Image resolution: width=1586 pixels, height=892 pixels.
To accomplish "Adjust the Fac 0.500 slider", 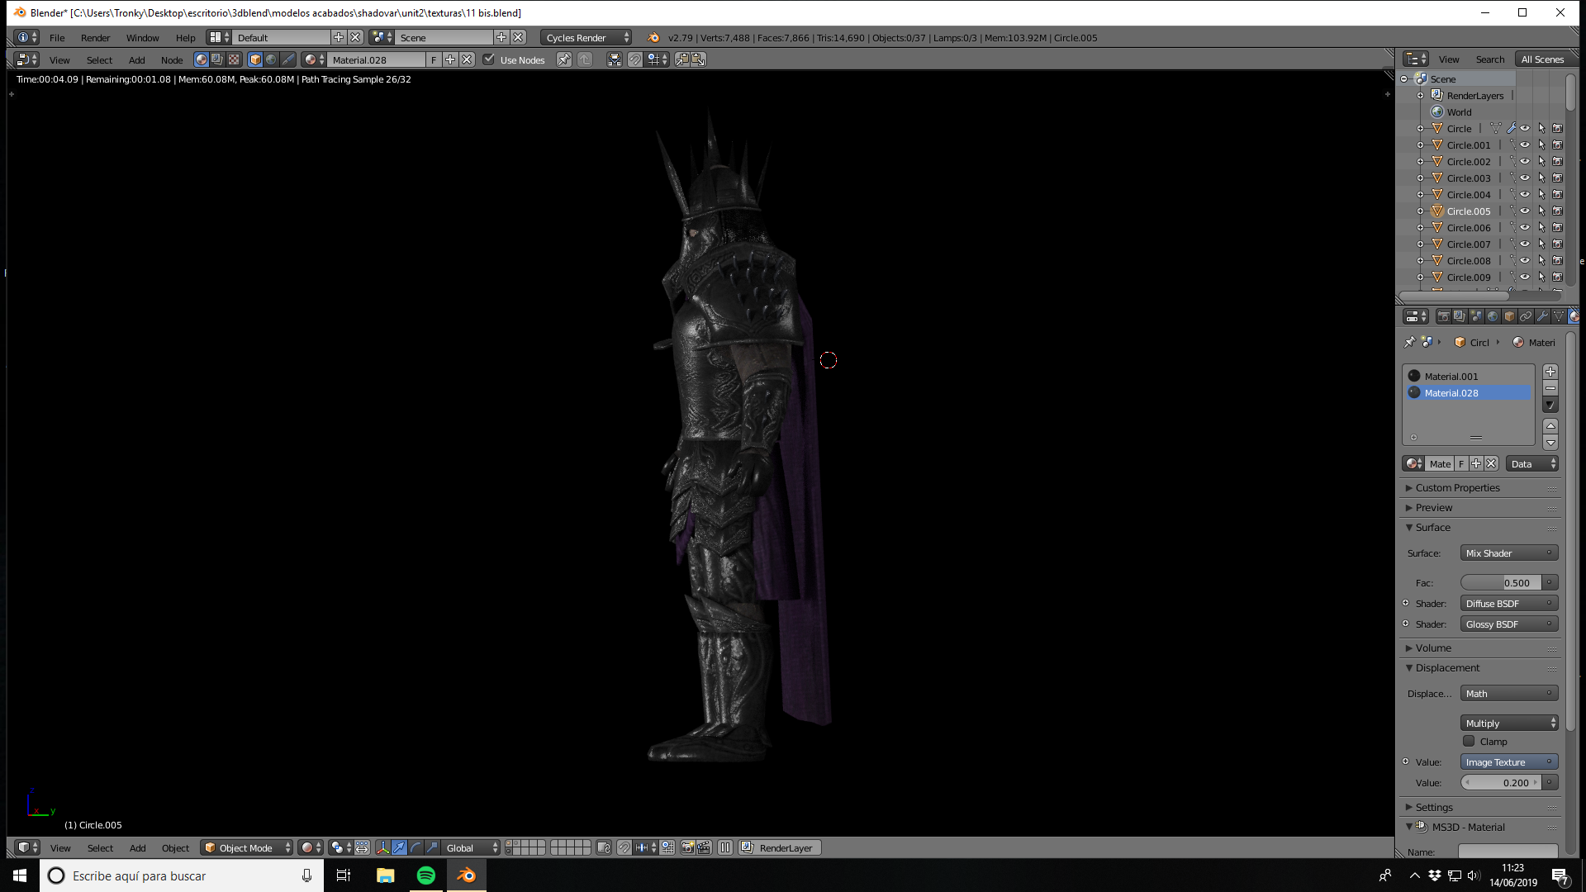I will (x=1501, y=583).
